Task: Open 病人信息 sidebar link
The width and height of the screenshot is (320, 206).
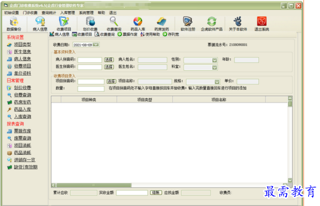Action: pyautogui.click(x=22, y=59)
